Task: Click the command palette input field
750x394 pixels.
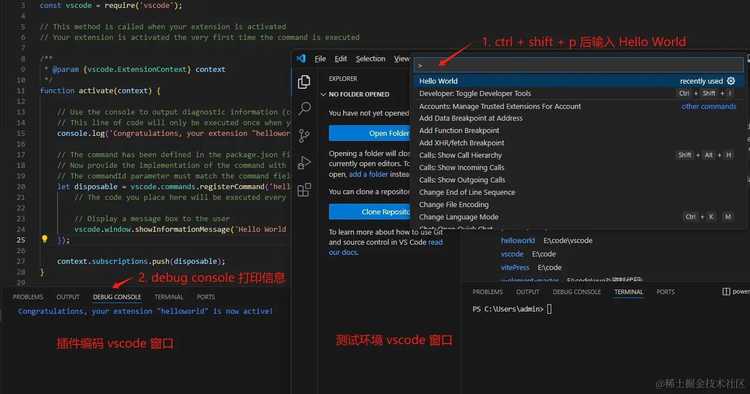Action: coord(579,65)
